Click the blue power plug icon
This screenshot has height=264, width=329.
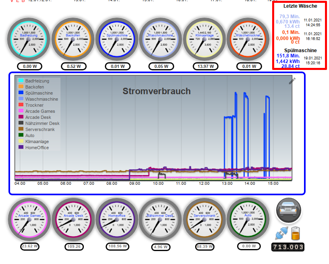(281, 233)
